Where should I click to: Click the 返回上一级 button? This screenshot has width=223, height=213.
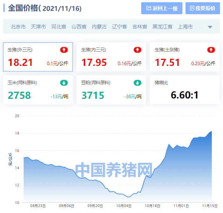[162, 8]
